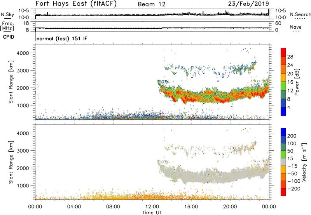
Task: Click the '1000' tick in the velocity panel
Action: click(x=23, y=186)
